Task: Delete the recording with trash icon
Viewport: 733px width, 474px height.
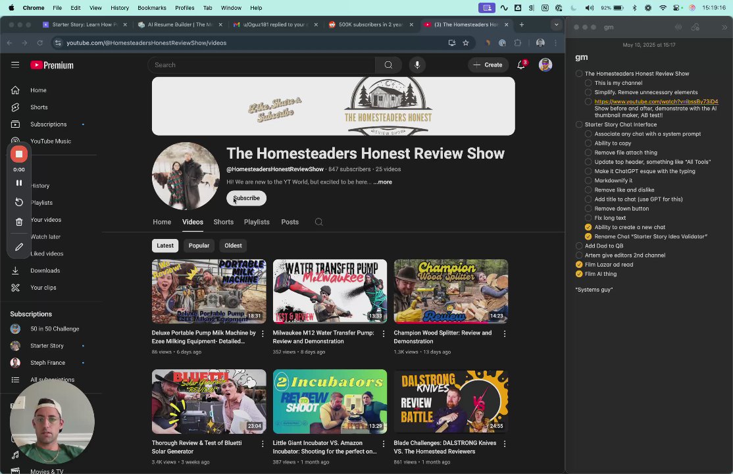Action: pyautogui.click(x=18, y=223)
